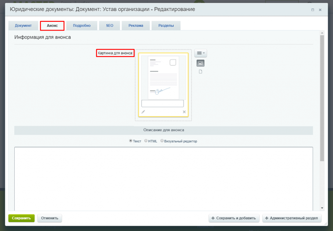Click the plus icon on Административный раздел

pos(267,218)
